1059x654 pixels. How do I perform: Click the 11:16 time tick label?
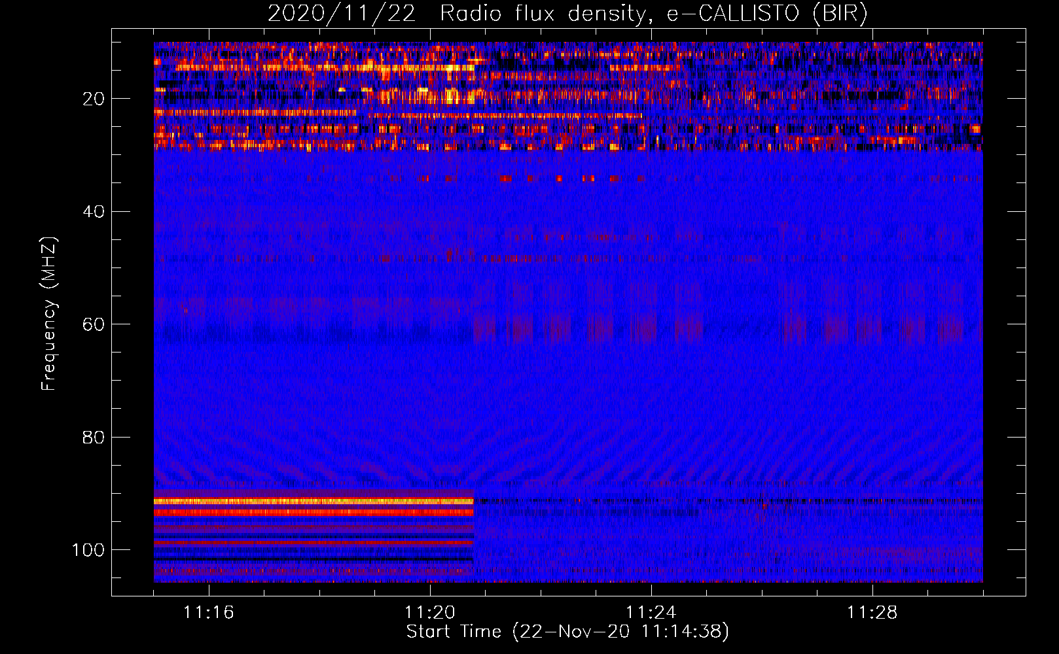point(209,613)
